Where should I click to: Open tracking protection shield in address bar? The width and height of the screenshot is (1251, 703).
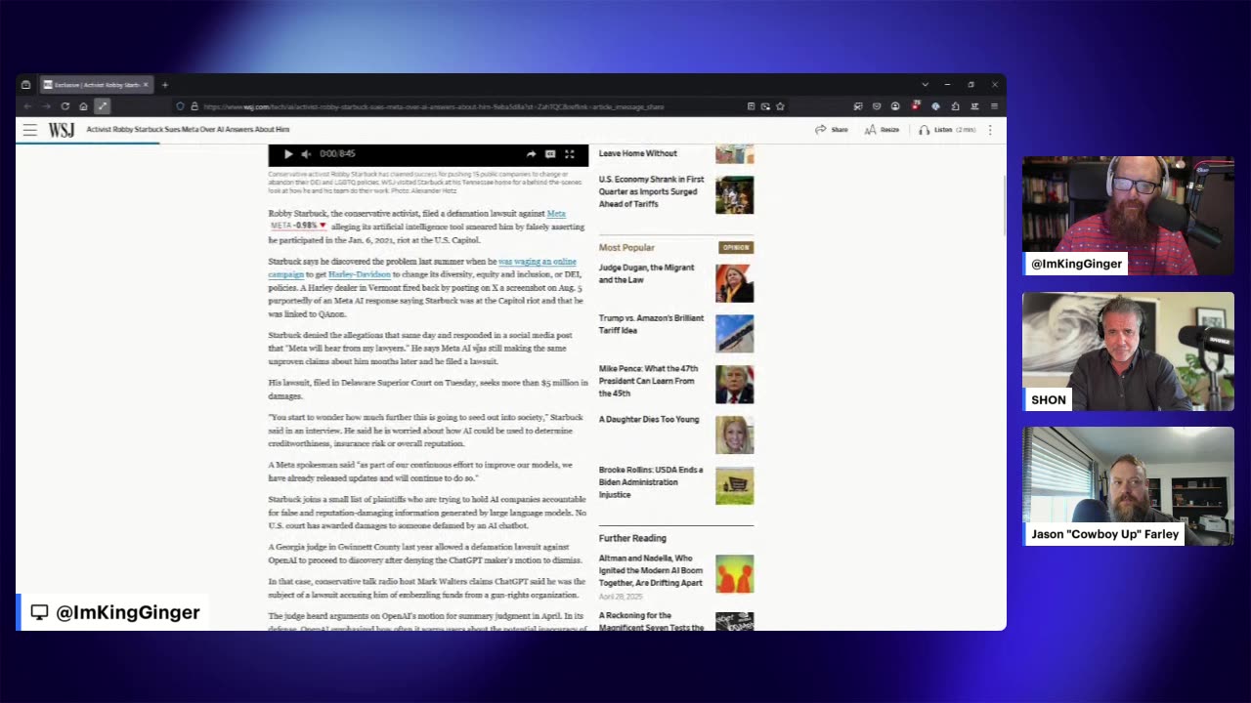(180, 105)
